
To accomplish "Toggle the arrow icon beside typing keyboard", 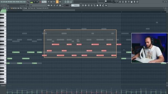I will [51, 5].
